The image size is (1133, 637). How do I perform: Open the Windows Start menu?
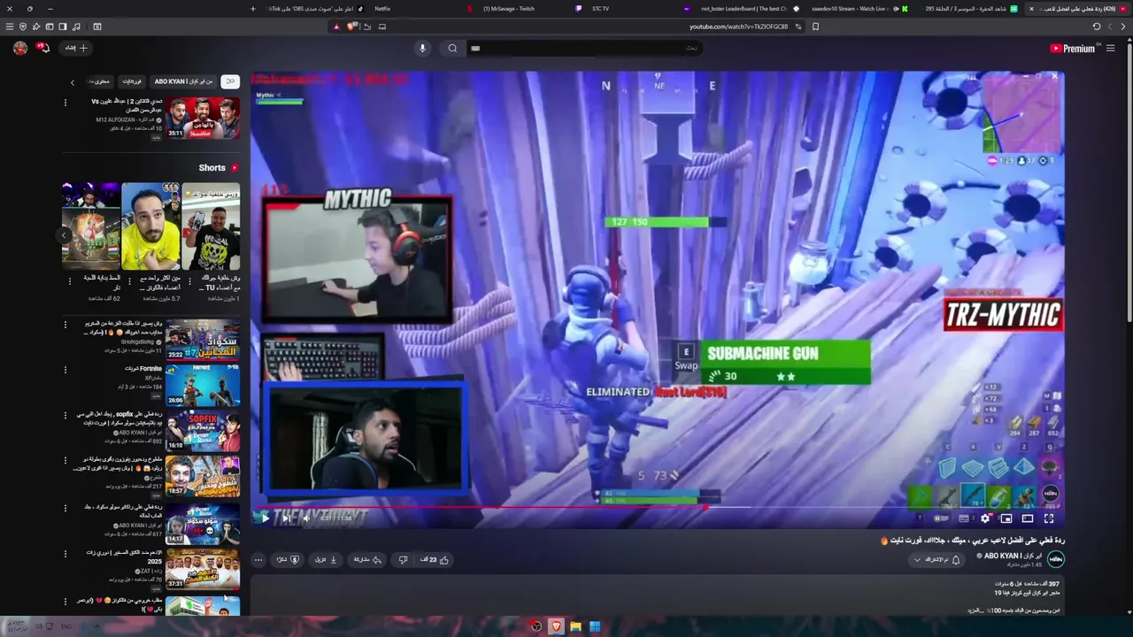(595, 626)
